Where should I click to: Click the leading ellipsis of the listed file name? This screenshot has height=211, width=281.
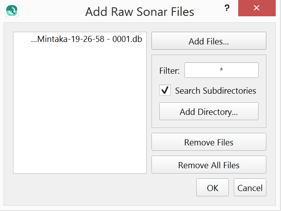(x=34, y=40)
